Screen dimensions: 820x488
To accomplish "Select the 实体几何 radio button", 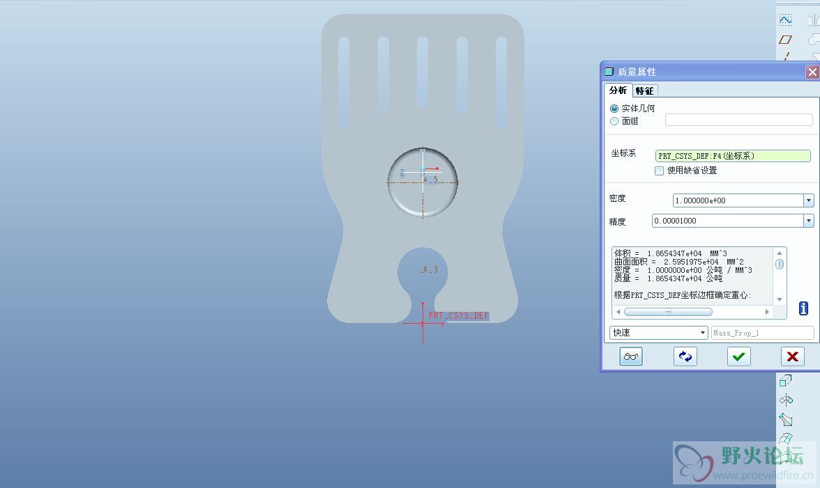I will pyautogui.click(x=614, y=109).
